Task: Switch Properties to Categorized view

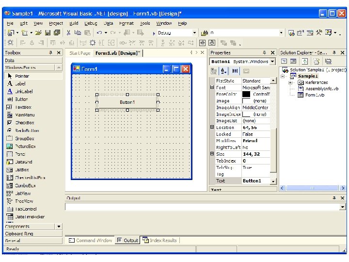Action: pos(214,71)
